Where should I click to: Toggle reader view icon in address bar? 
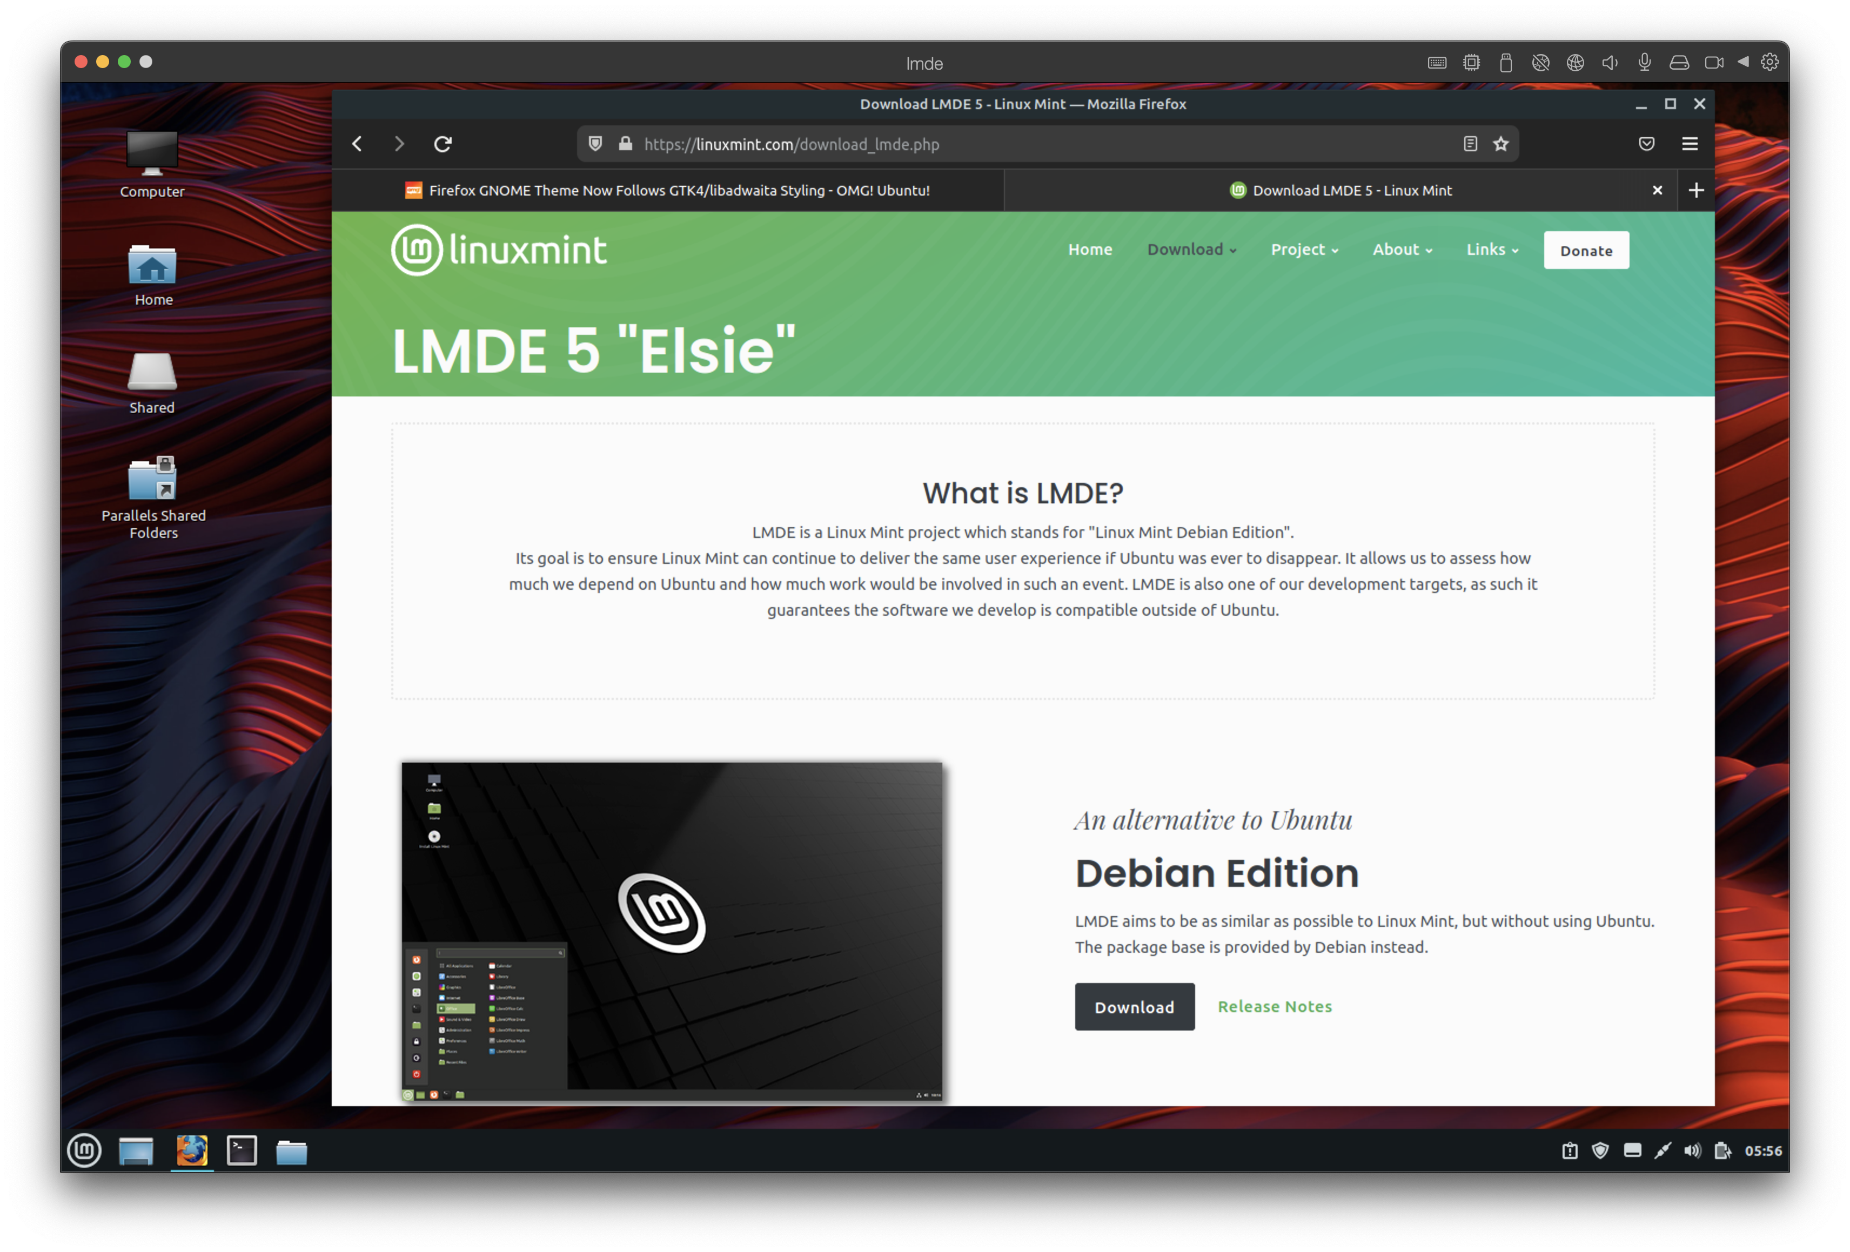(x=1470, y=144)
